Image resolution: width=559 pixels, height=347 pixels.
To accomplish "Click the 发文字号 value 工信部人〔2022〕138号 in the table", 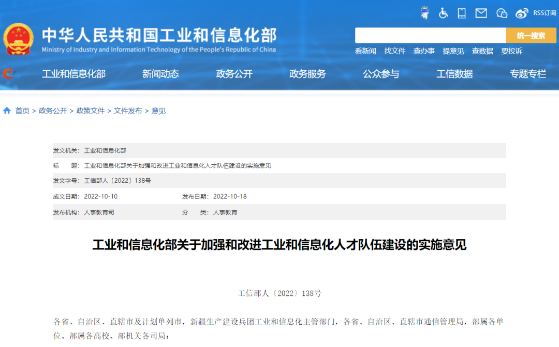I will pyautogui.click(x=117, y=181).
